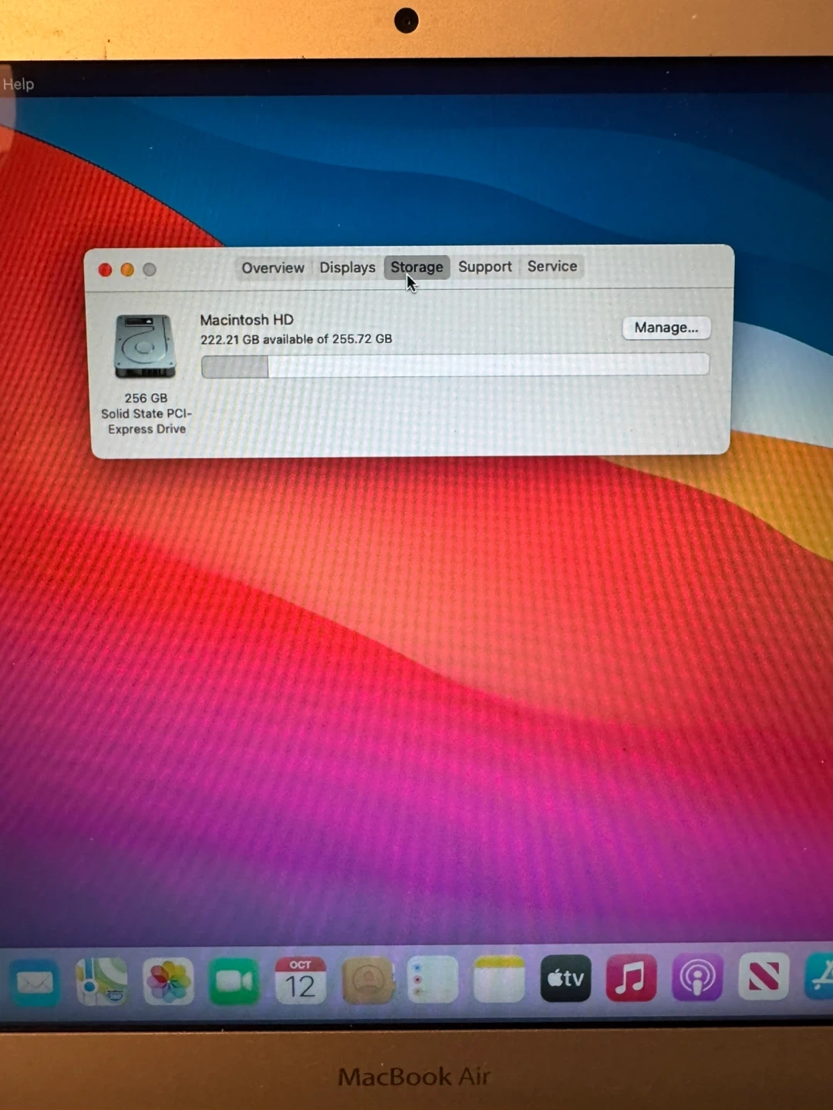Open the Help menu in the menu bar

pos(19,84)
